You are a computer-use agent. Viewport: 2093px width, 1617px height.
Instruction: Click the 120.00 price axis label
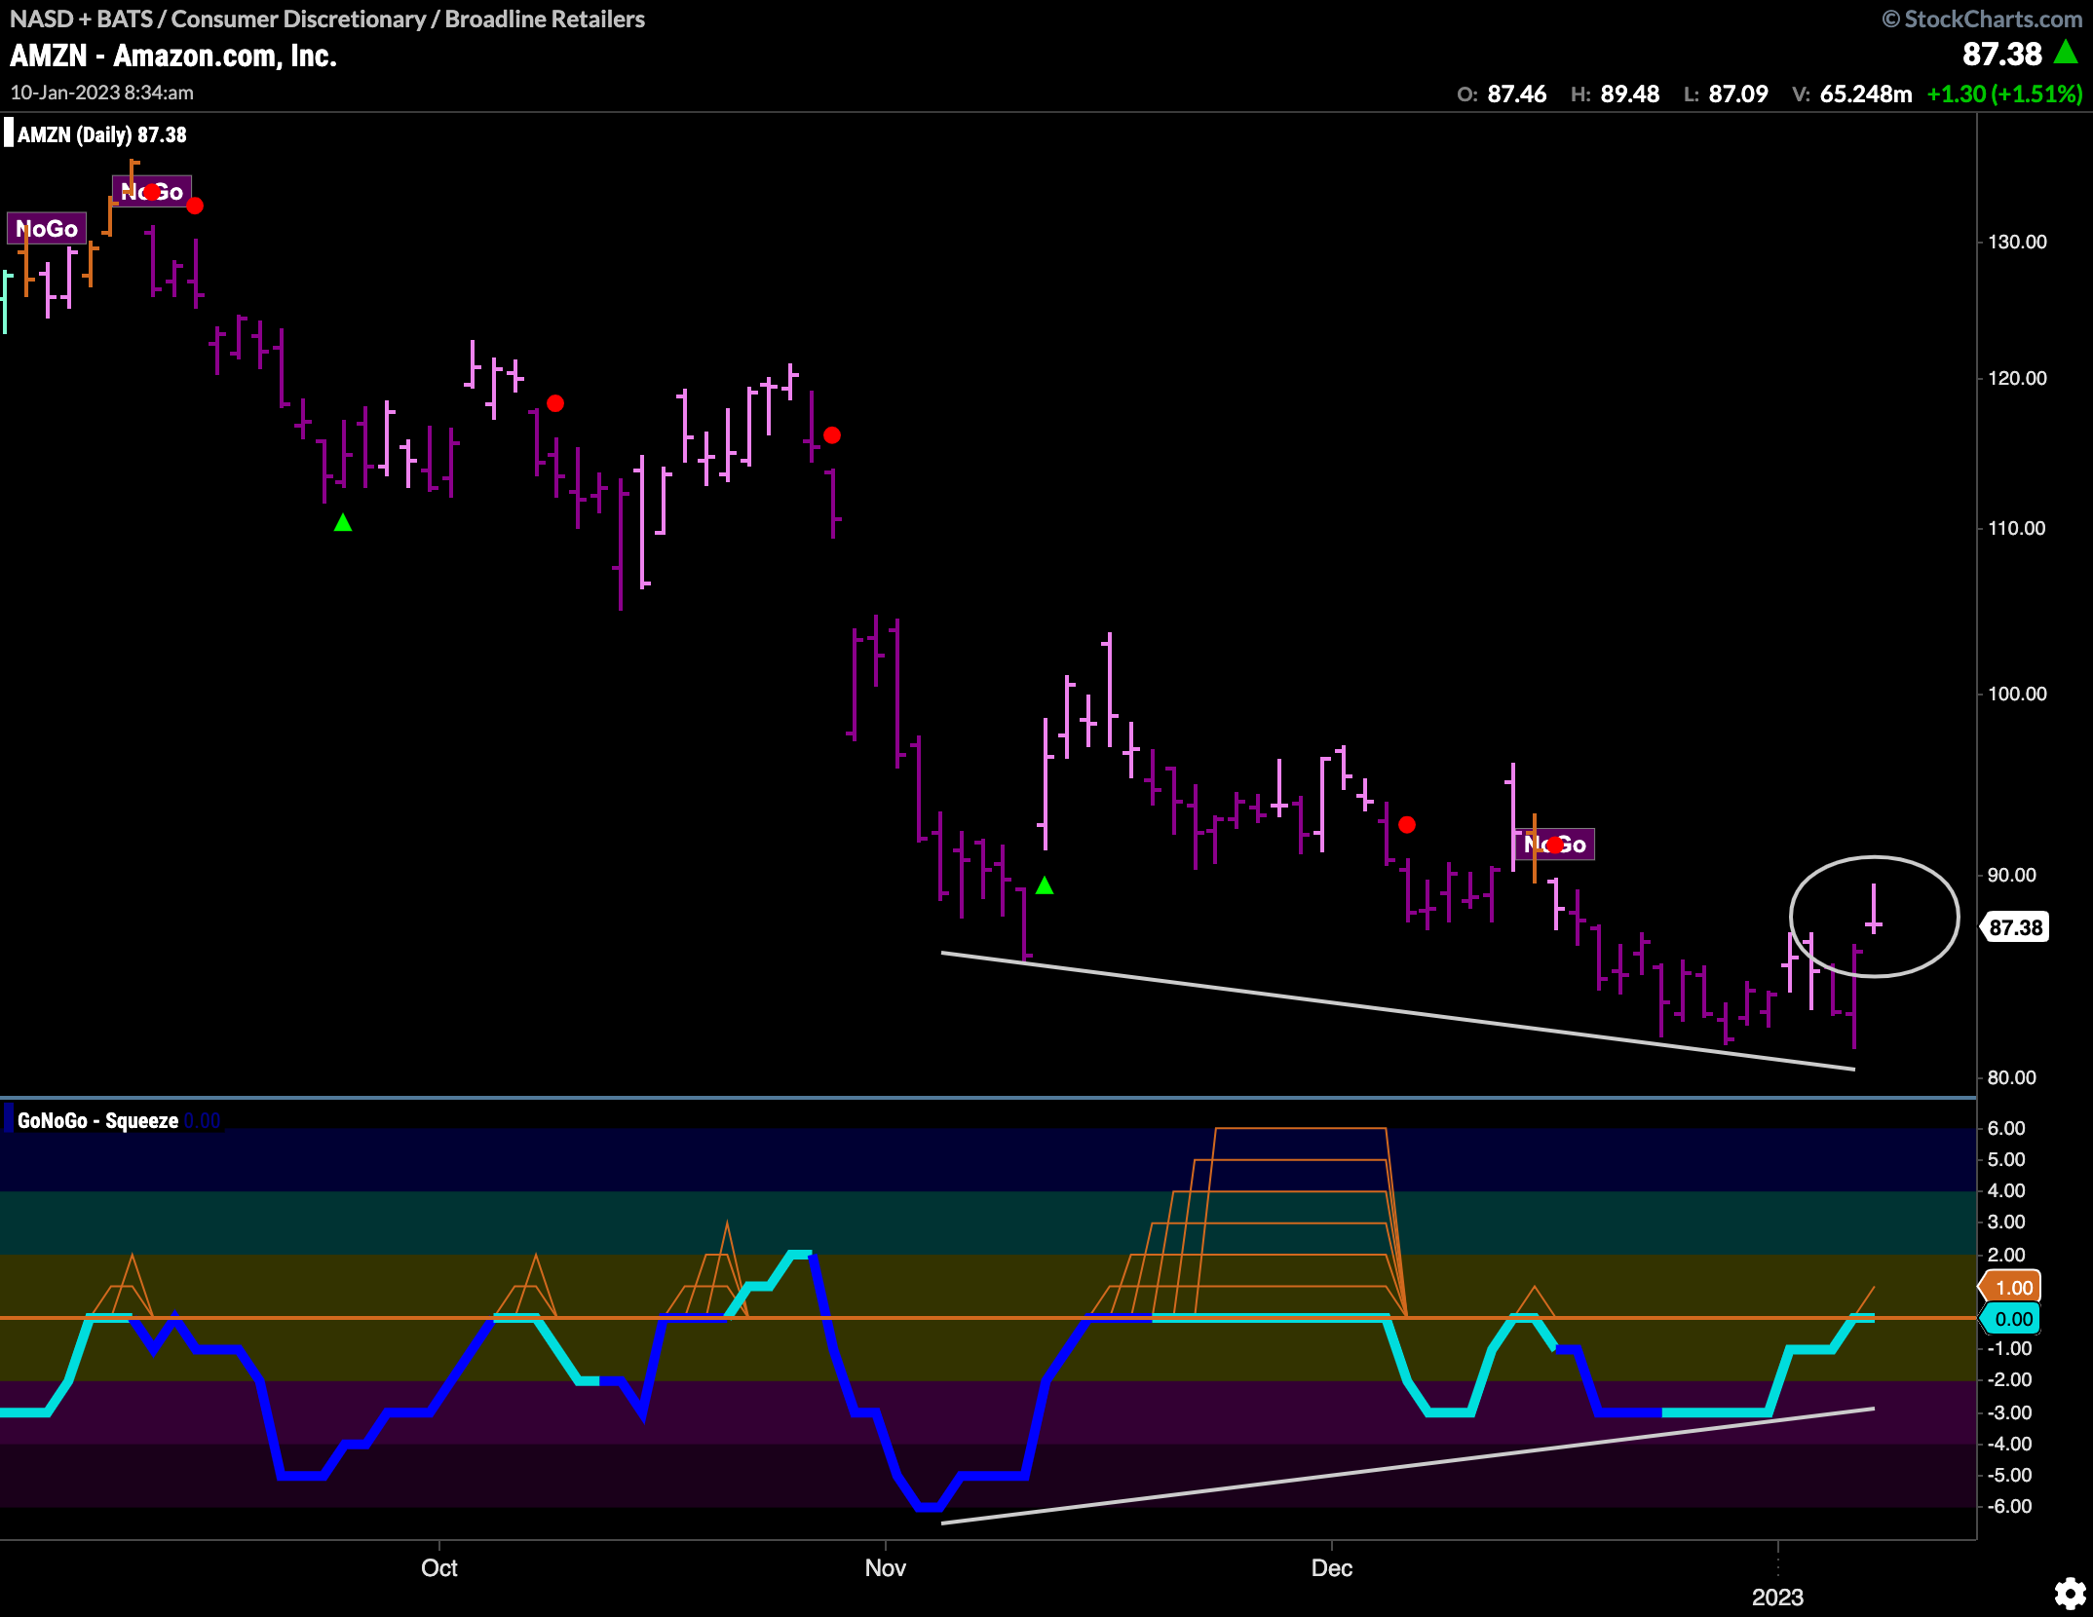click(2017, 378)
